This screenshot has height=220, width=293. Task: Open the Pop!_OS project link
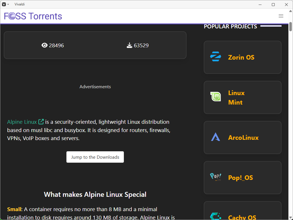(240, 178)
